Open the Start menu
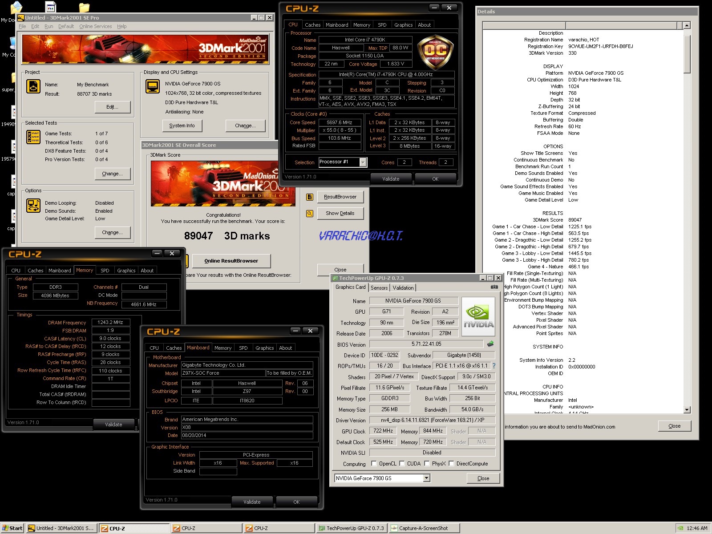 coord(12,528)
